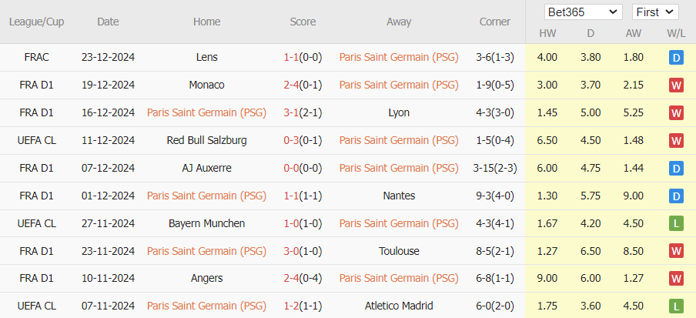The image size is (696, 318).
Task: Click Paris Saint Germain home link versus Lyon
Action: pyautogui.click(x=206, y=113)
